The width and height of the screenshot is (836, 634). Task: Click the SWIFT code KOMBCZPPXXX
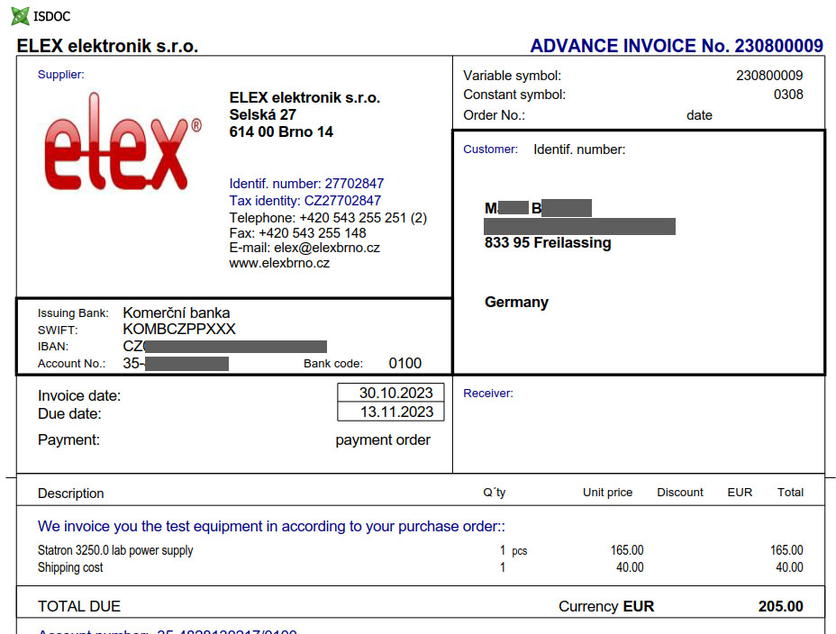[x=179, y=330]
